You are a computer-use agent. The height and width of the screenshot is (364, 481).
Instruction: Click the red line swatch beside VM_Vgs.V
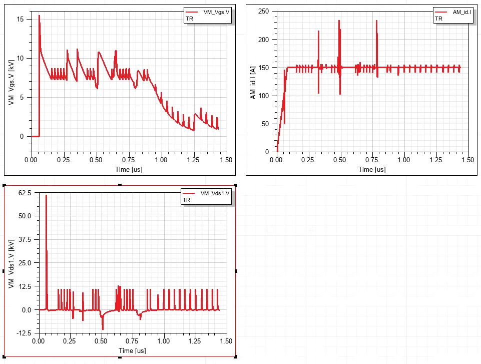pos(192,13)
